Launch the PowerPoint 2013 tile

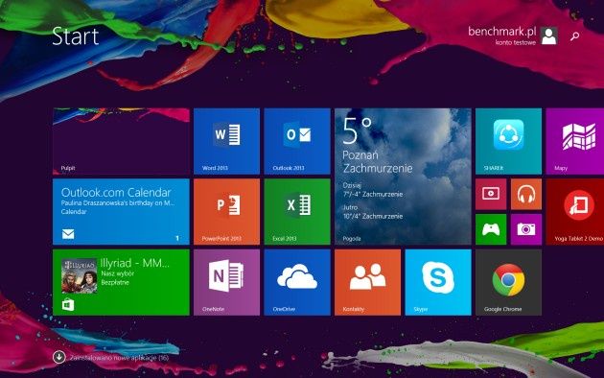226,211
